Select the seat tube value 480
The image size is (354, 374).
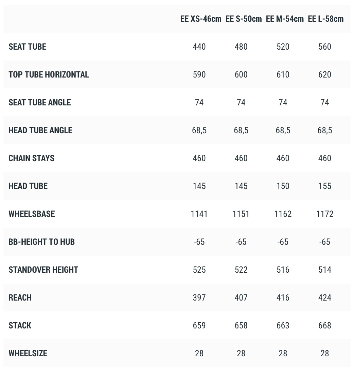pyautogui.click(x=241, y=47)
